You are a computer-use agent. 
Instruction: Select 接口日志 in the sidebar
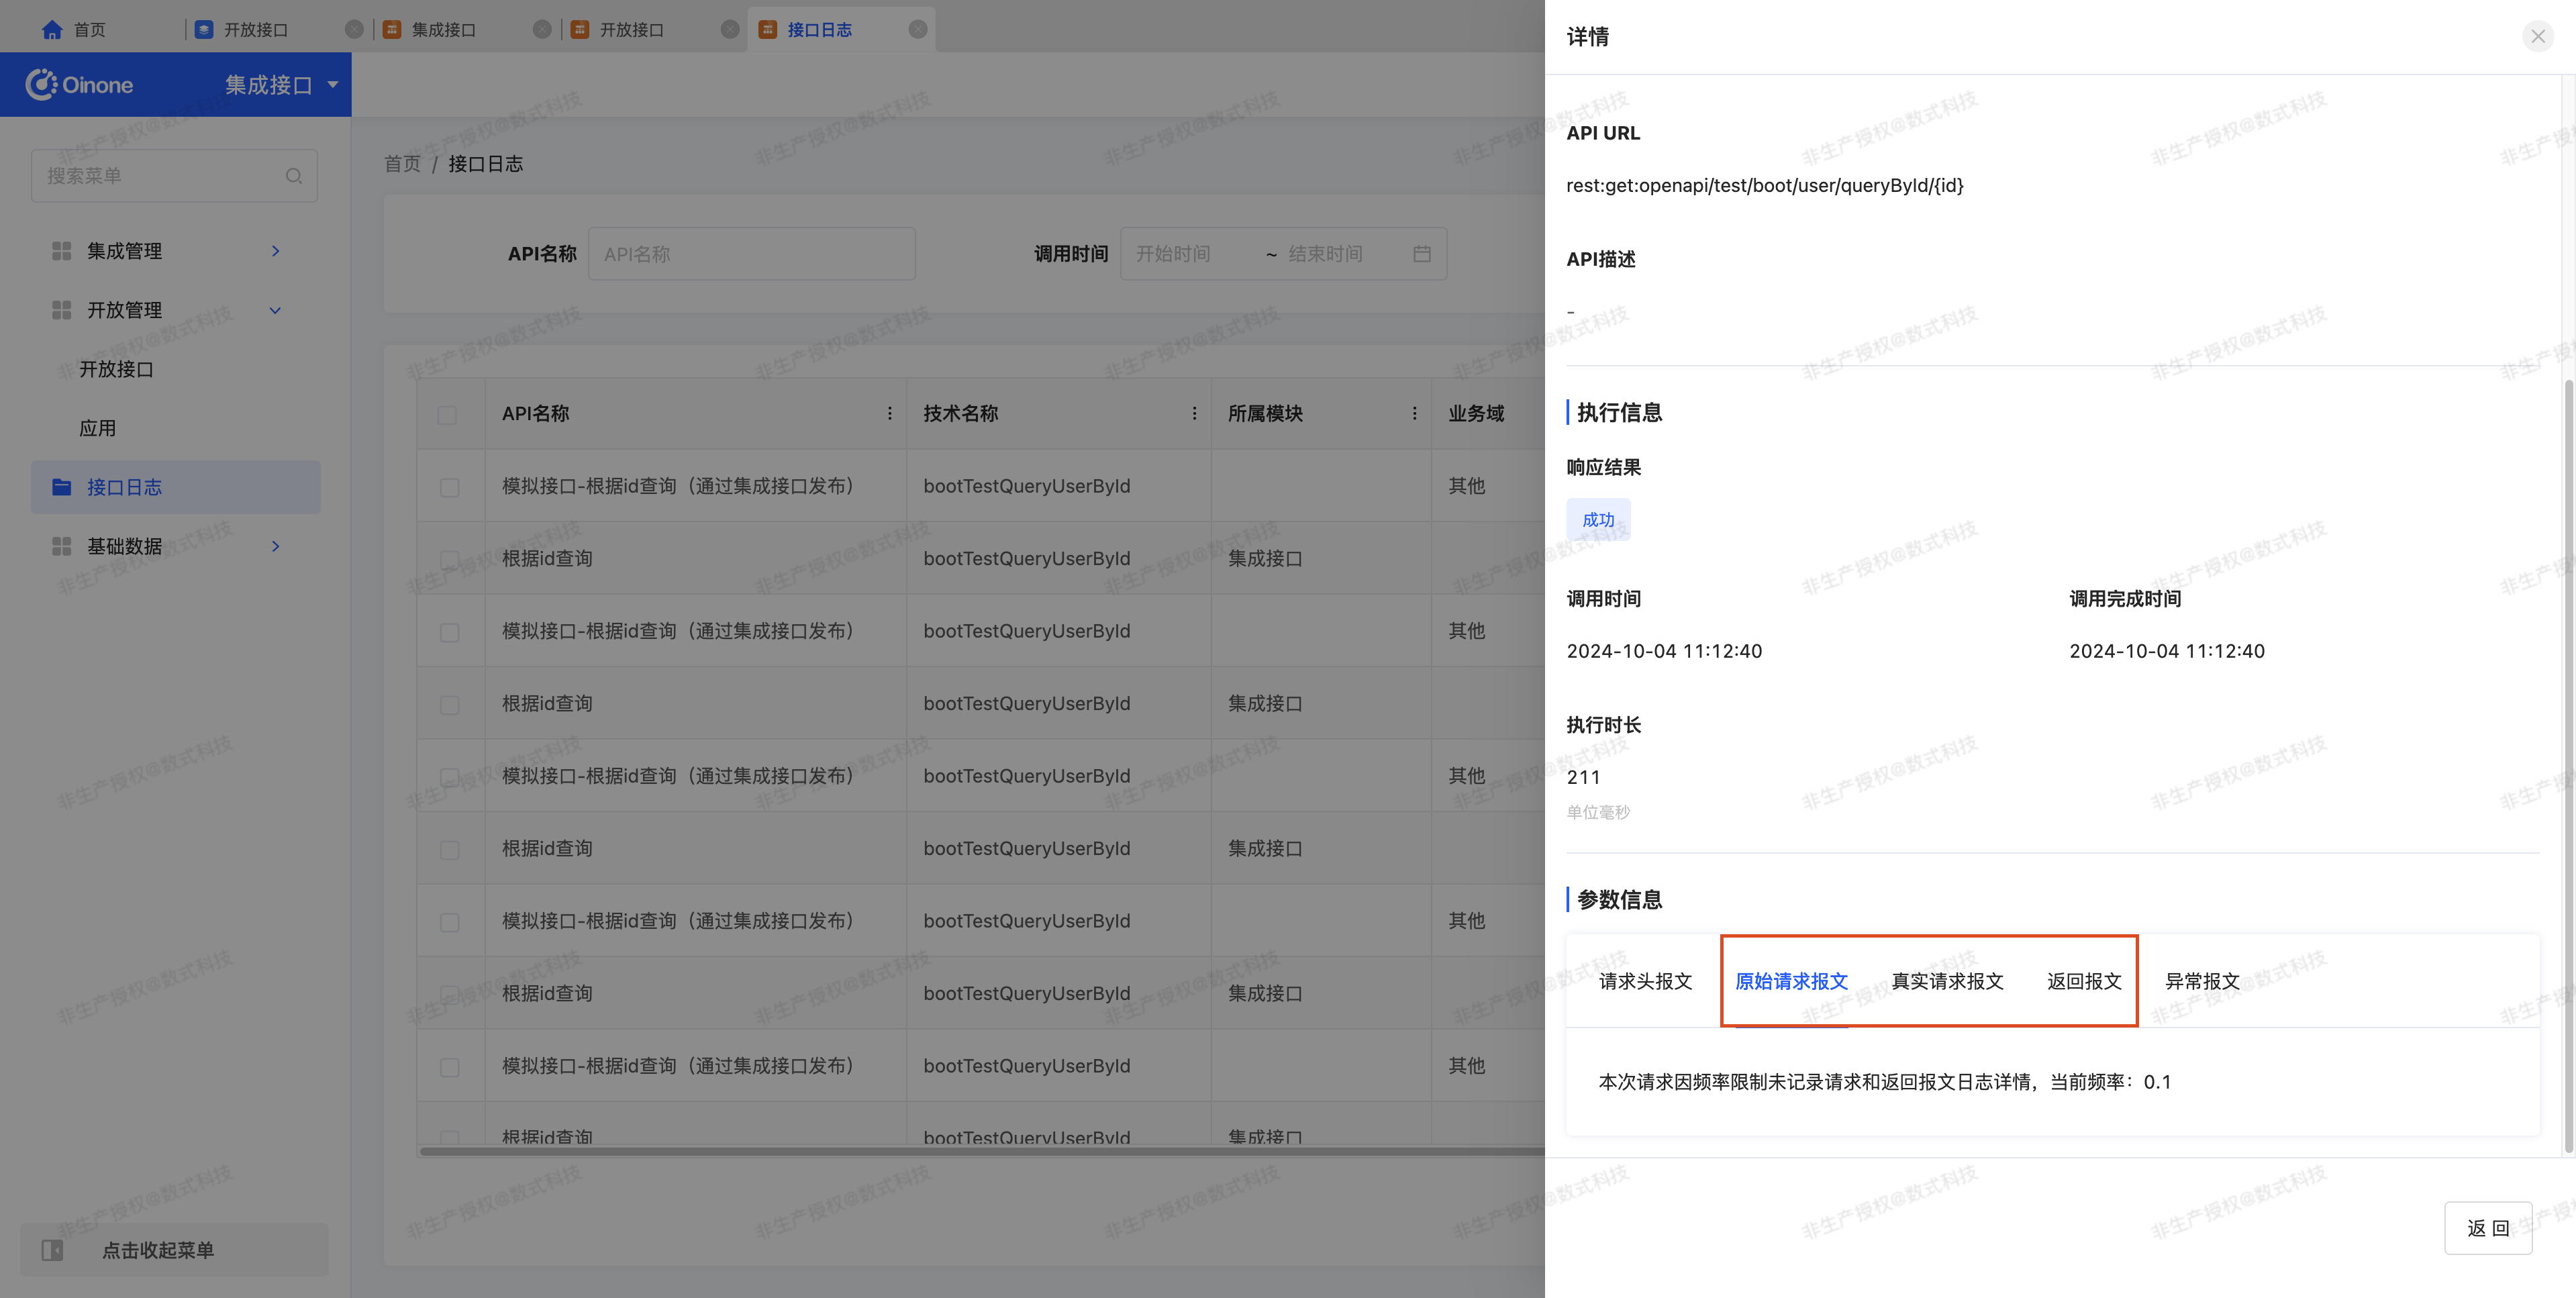176,487
